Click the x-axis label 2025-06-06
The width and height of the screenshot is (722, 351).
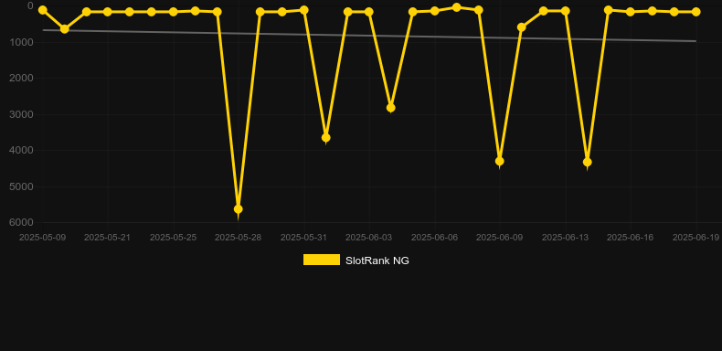point(434,238)
